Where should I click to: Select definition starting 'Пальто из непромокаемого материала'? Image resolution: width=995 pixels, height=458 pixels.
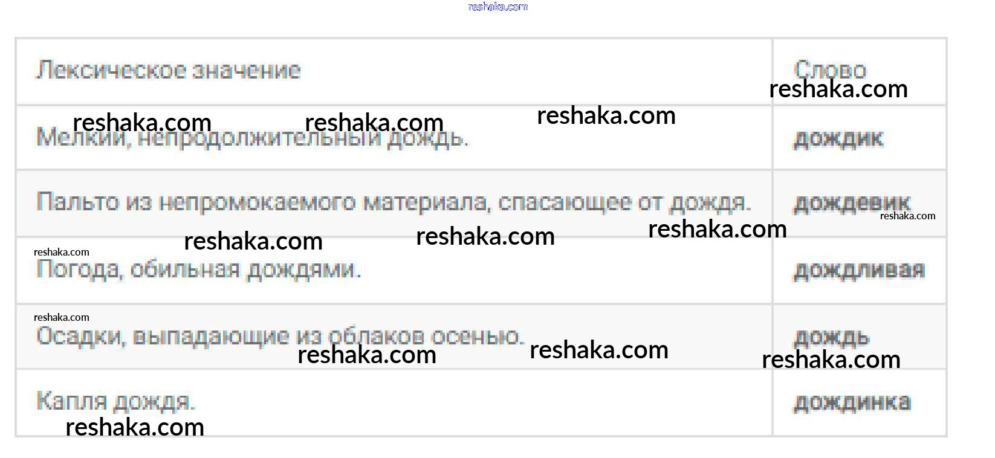[394, 202]
